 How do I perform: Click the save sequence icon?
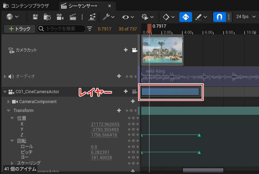coord(35,17)
